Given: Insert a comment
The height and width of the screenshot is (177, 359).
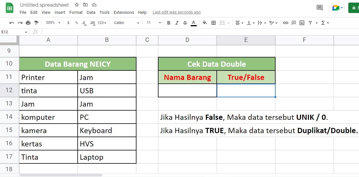Looking at the screenshot, I should click(x=294, y=23).
